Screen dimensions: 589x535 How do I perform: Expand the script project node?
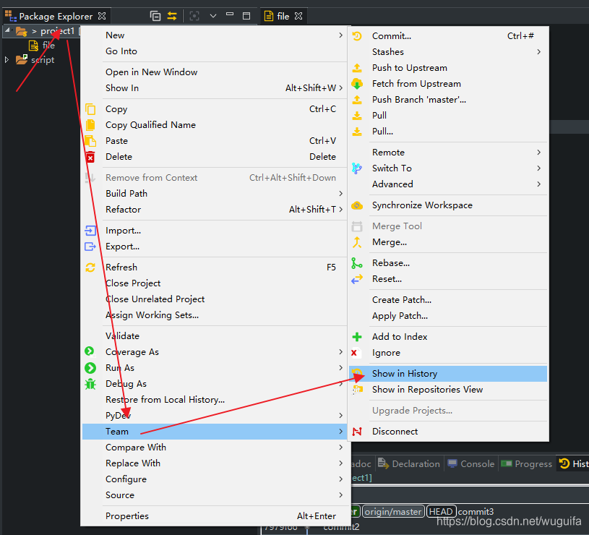7,60
